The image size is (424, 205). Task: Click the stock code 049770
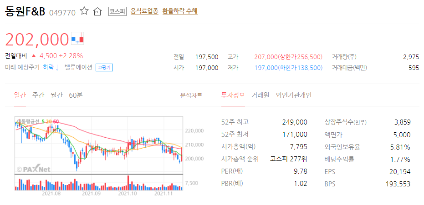(62, 12)
